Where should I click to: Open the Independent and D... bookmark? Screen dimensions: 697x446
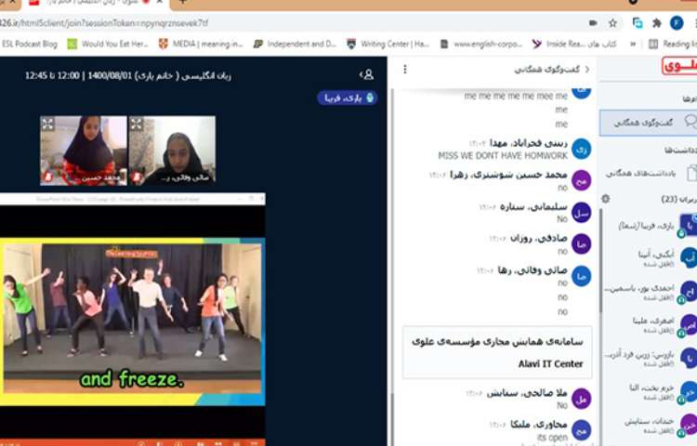pyautogui.click(x=296, y=44)
